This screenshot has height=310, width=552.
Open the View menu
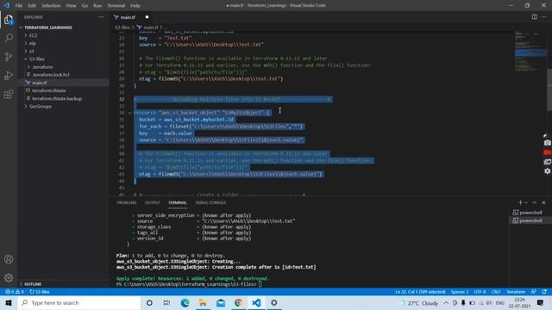(71, 6)
